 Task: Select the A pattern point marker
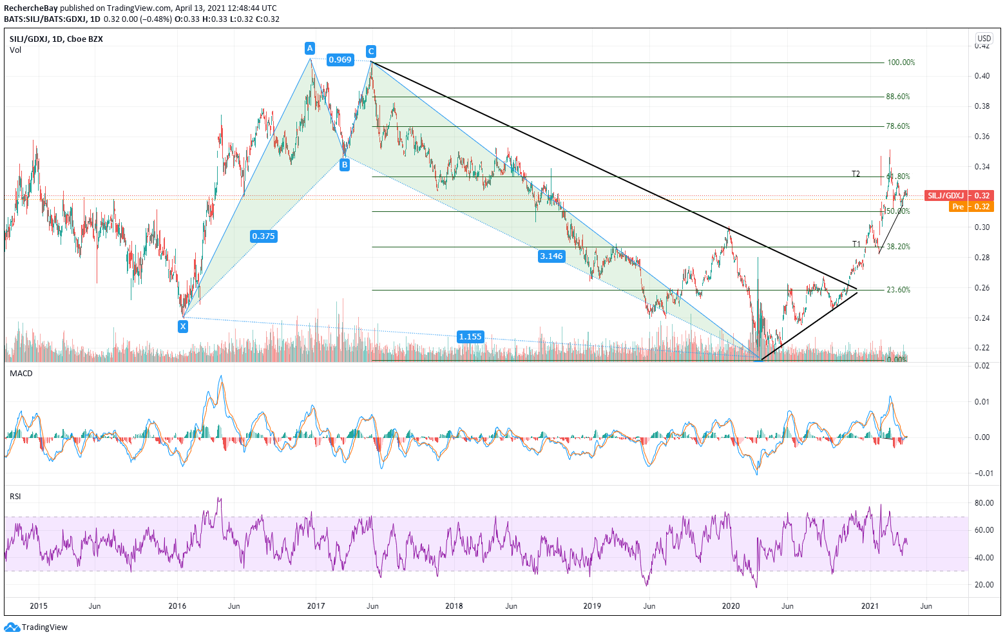tap(310, 48)
